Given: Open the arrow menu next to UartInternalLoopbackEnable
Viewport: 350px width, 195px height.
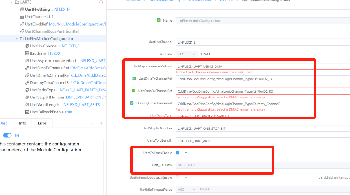Looking at the screenshot, I should [186, 177].
